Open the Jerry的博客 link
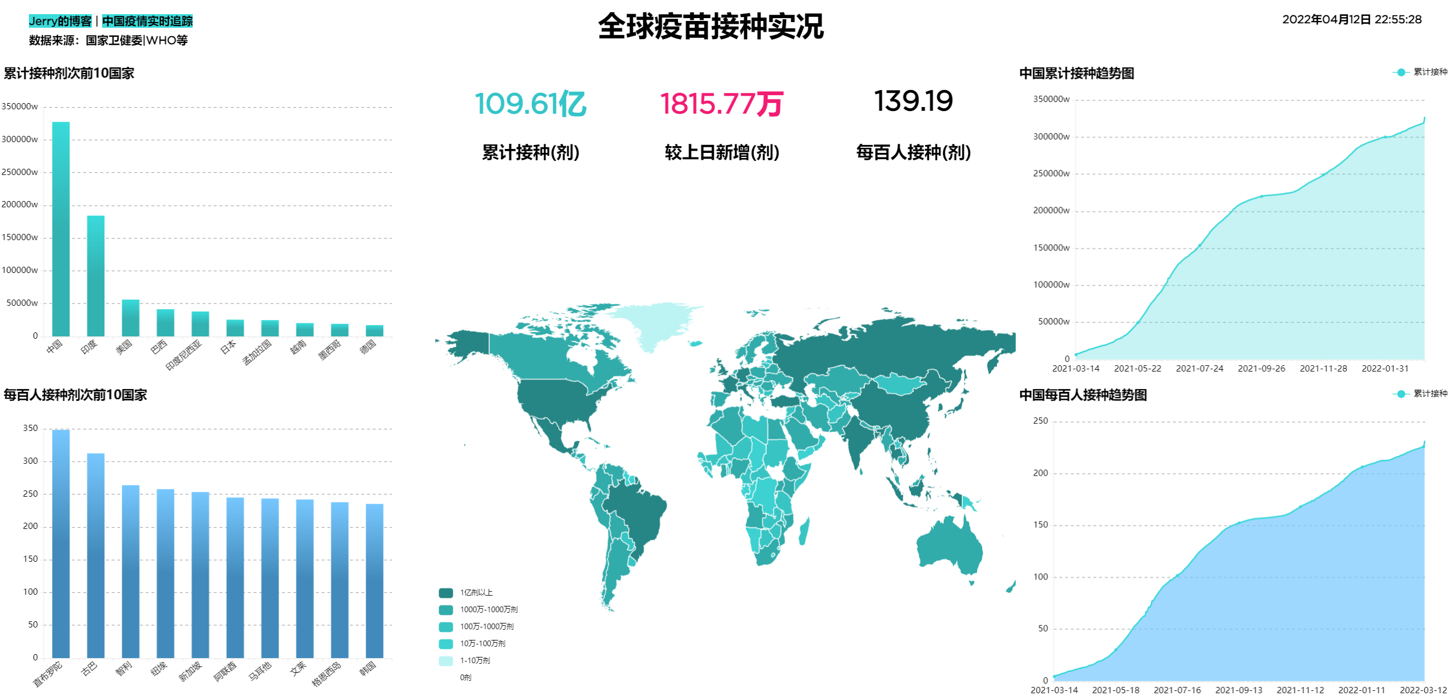This screenshot has width=1451, height=700. coord(60,21)
